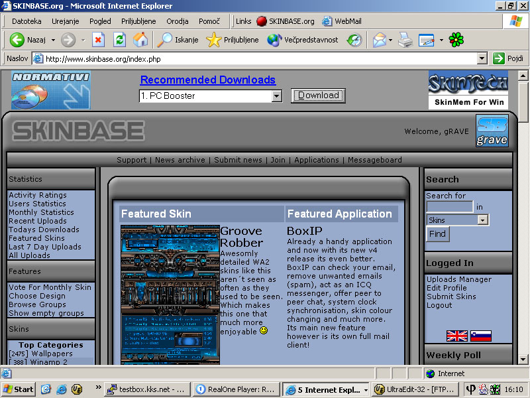Open the Priljubljene menu

click(x=138, y=21)
